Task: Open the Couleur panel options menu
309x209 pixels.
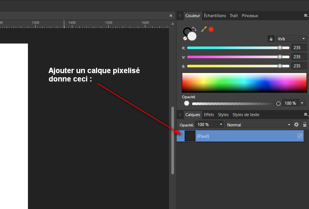Action: (x=306, y=16)
